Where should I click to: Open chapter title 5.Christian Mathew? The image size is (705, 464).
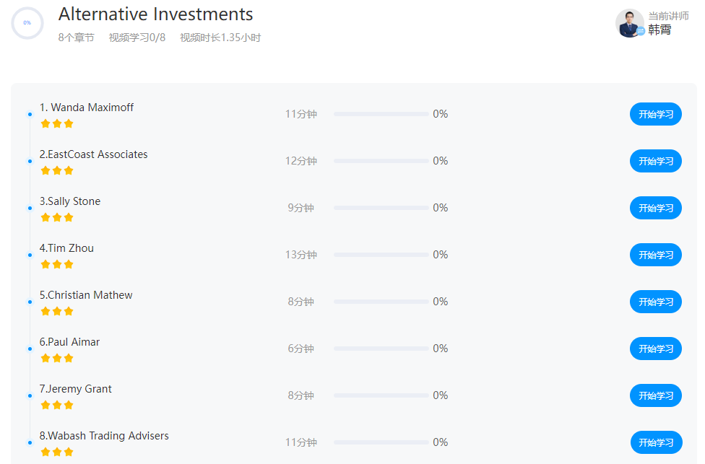coord(86,295)
